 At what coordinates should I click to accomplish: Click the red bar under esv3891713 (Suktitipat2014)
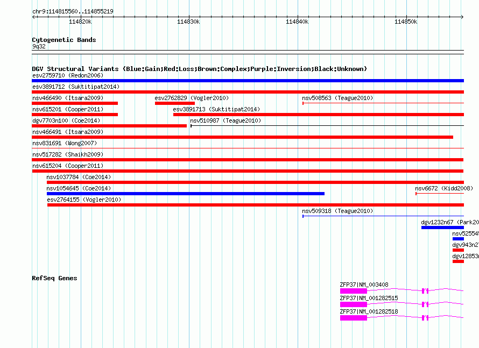(319, 115)
